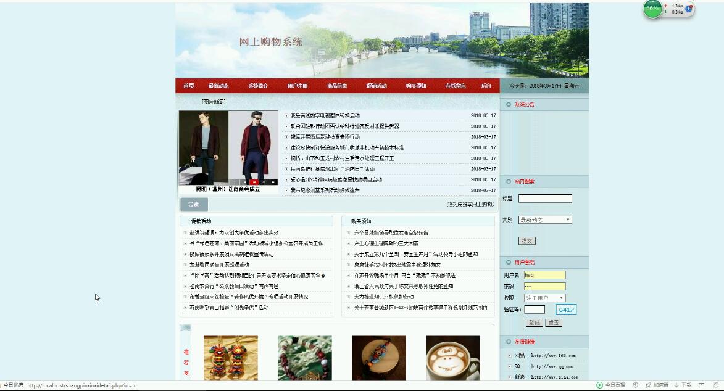Click the 登陆 login button
The width and height of the screenshot is (724, 391).
(x=535, y=323)
